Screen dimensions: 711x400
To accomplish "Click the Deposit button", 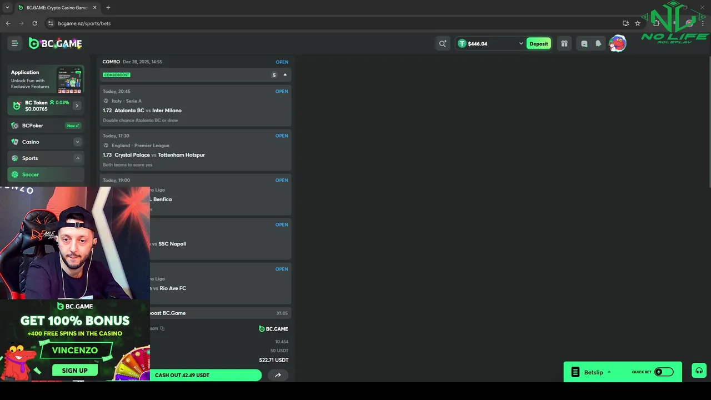I will (x=538, y=43).
